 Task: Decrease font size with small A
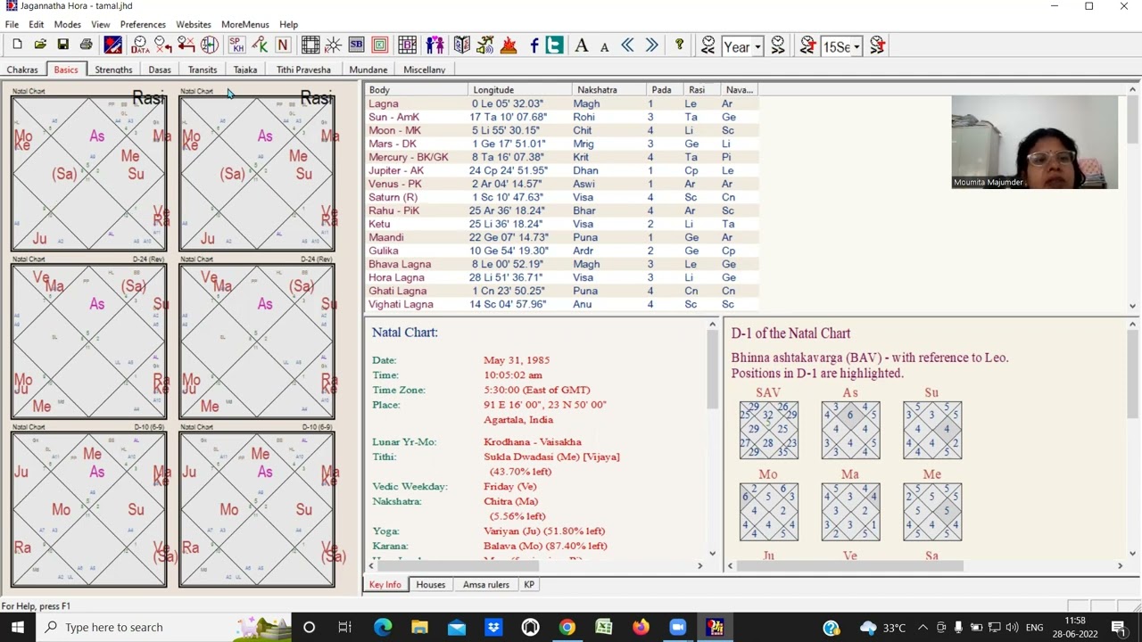(x=604, y=46)
